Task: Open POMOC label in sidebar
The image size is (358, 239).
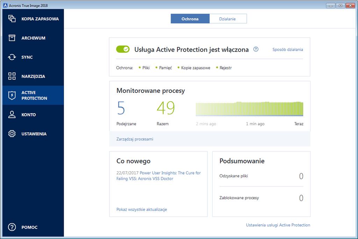Action: pyautogui.click(x=29, y=227)
